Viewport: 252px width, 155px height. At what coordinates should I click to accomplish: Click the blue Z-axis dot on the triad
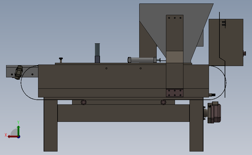(19, 137)
